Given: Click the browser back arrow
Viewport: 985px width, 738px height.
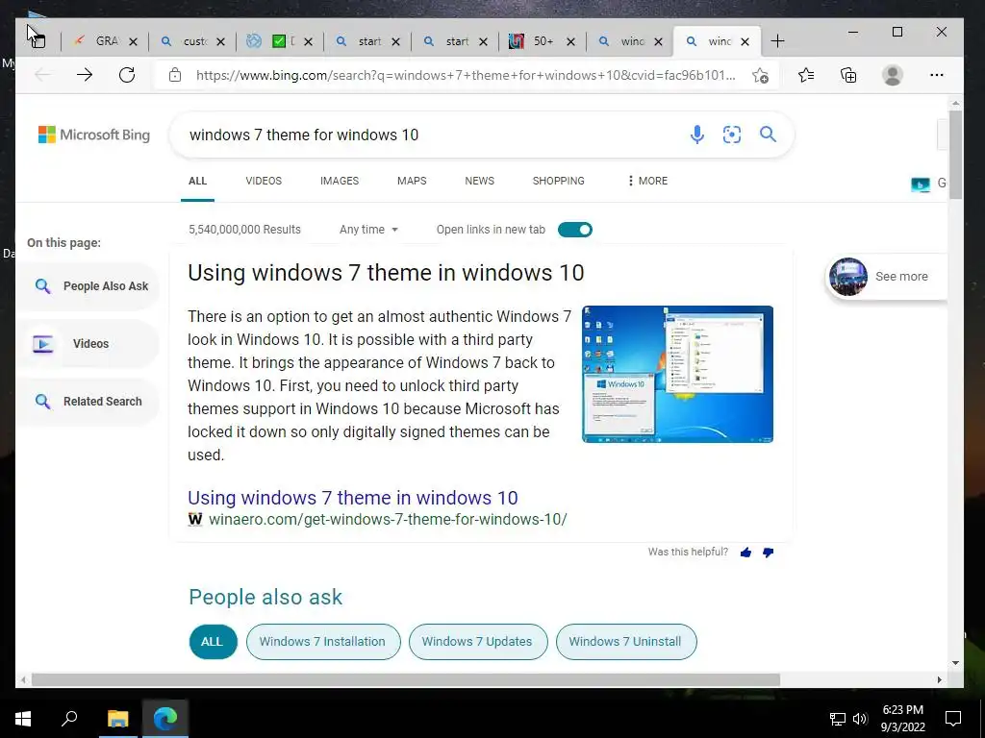Looking at the screenshot, I should click(x=42, y=75).
